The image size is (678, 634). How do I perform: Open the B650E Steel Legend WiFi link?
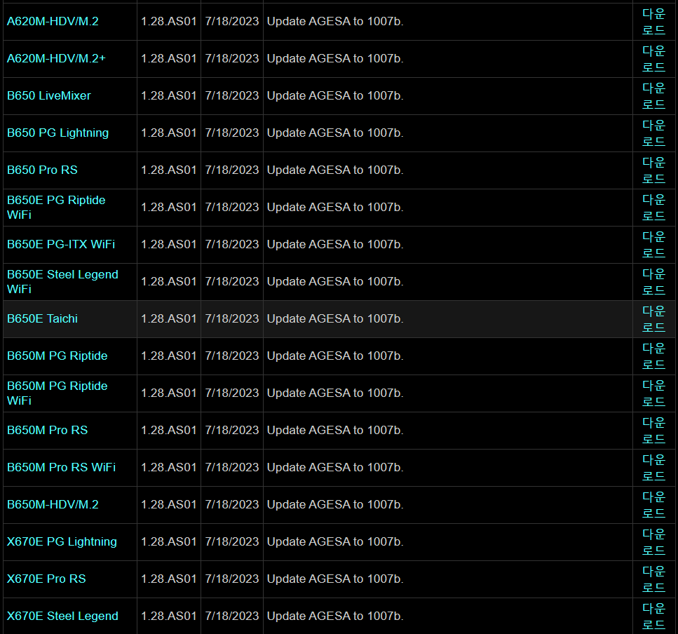[62, 281]
